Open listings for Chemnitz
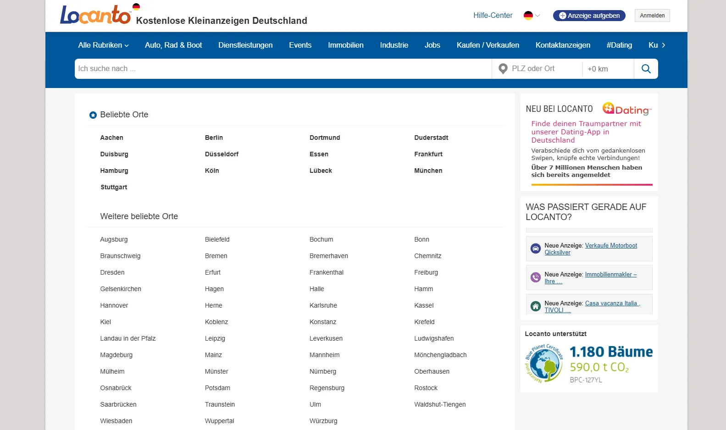 coord(428,256)
